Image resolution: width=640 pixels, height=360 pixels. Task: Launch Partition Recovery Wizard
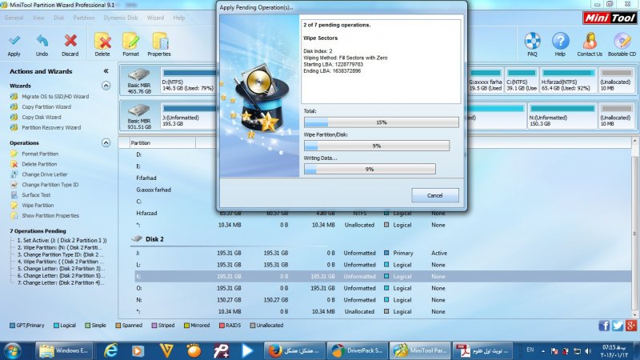coord(51,127)
